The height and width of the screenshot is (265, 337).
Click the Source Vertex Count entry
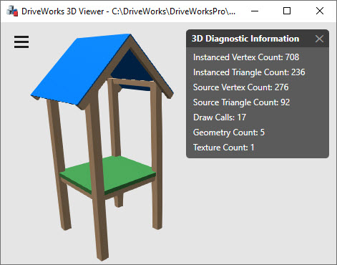tap(240, 87)
